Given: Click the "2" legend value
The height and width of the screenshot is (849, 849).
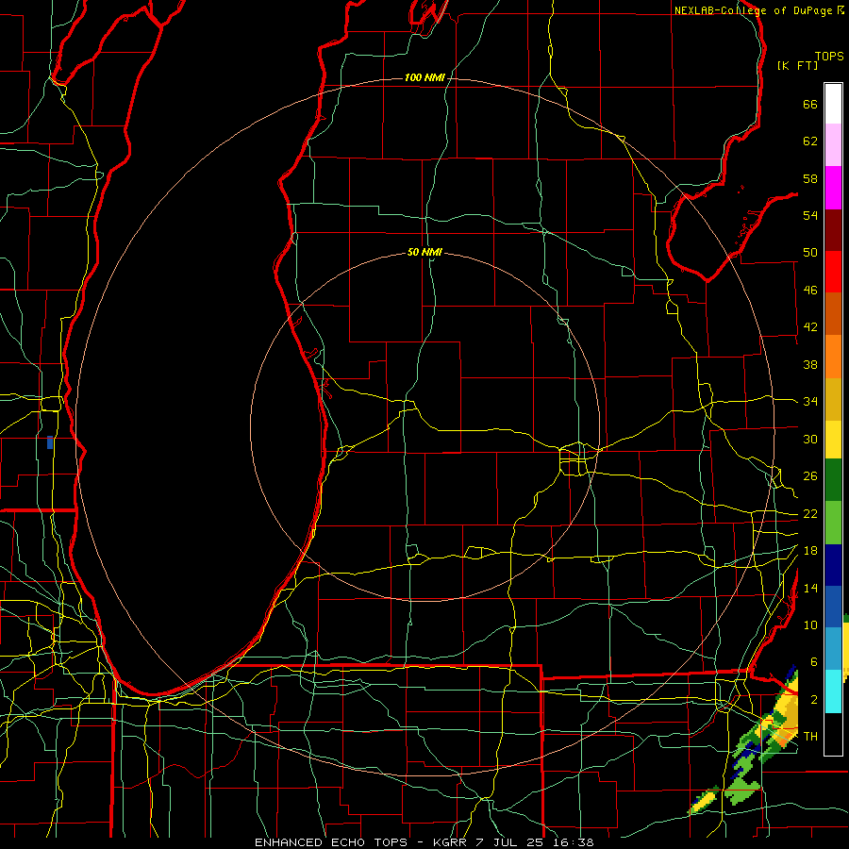Looking at the screenshot, I should tap(814, 700).
